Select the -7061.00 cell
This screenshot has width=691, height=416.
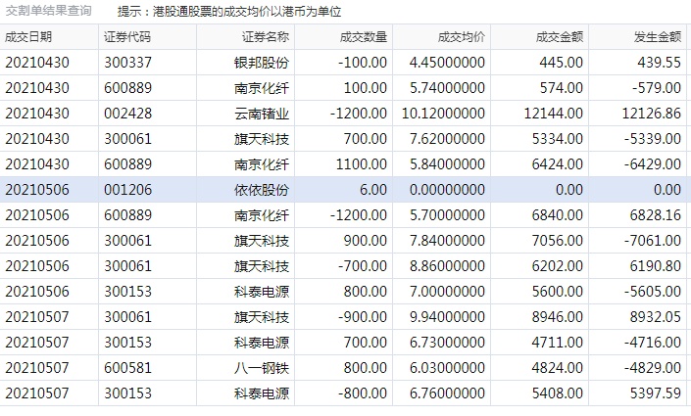pos(653,241)
